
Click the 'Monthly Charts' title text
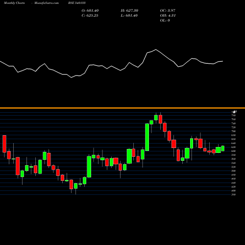(x=14, y=3)
